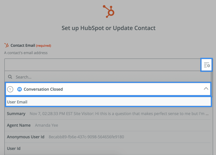The width and height of the screenshot is (216, 155).
Task: Click the Contact Email label
Action: tap(23, 45)
